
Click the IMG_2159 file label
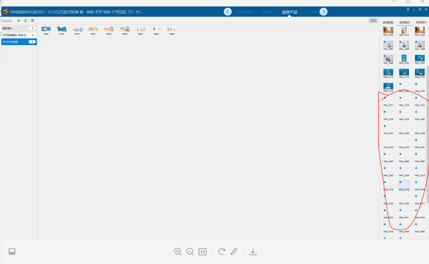(x=404, y=119)
